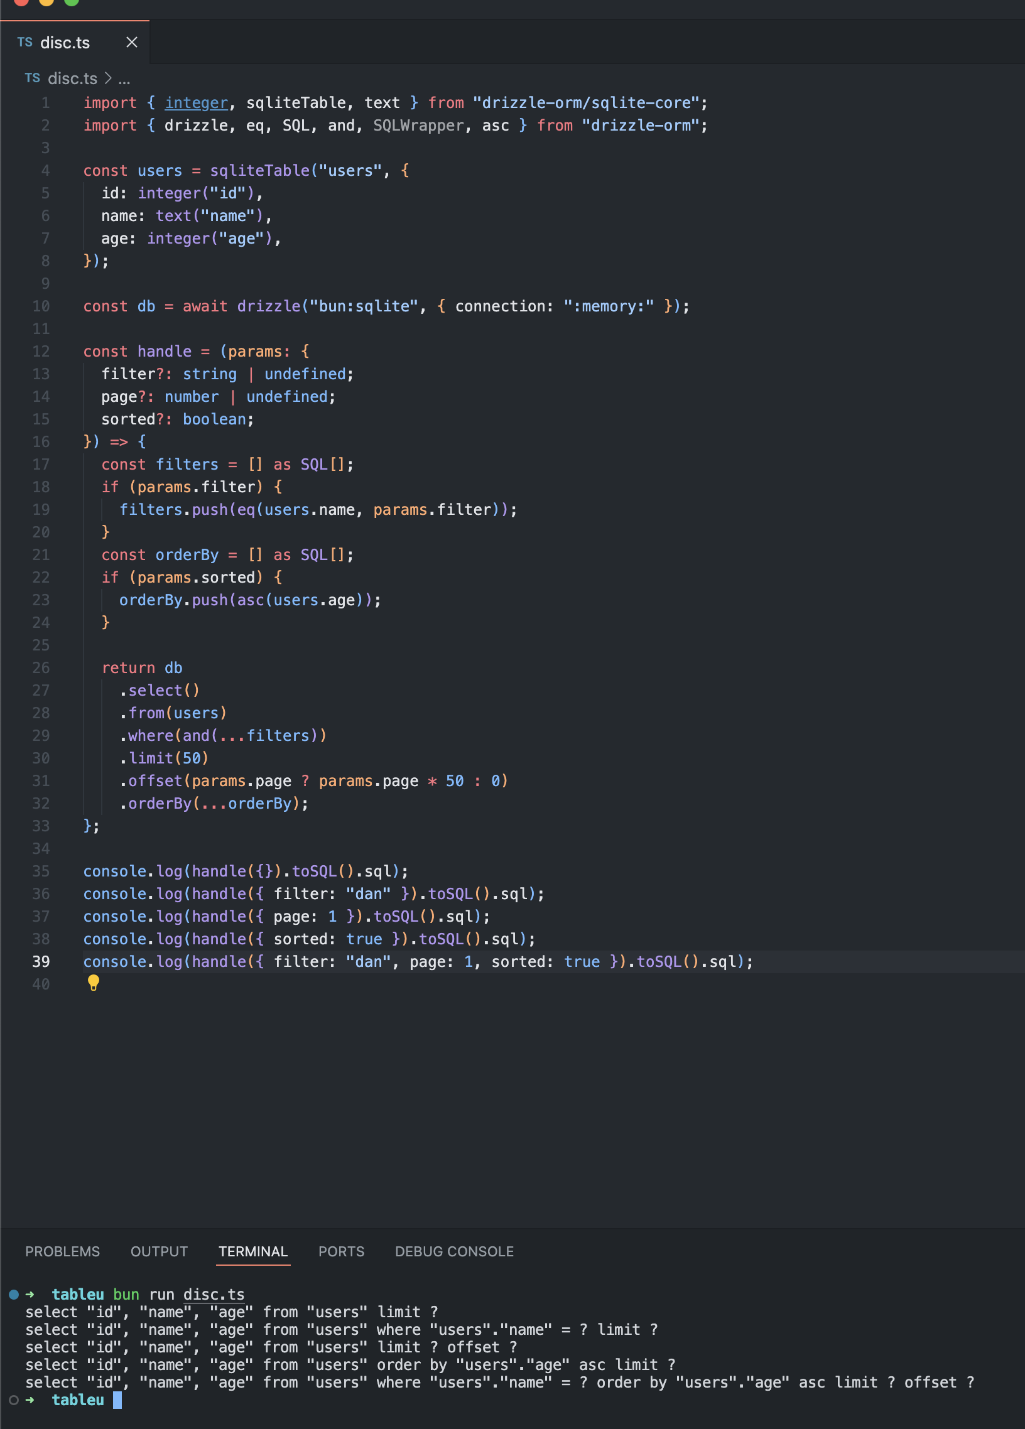Click the disc.ts file link in terminal

tap(214, 1294)
